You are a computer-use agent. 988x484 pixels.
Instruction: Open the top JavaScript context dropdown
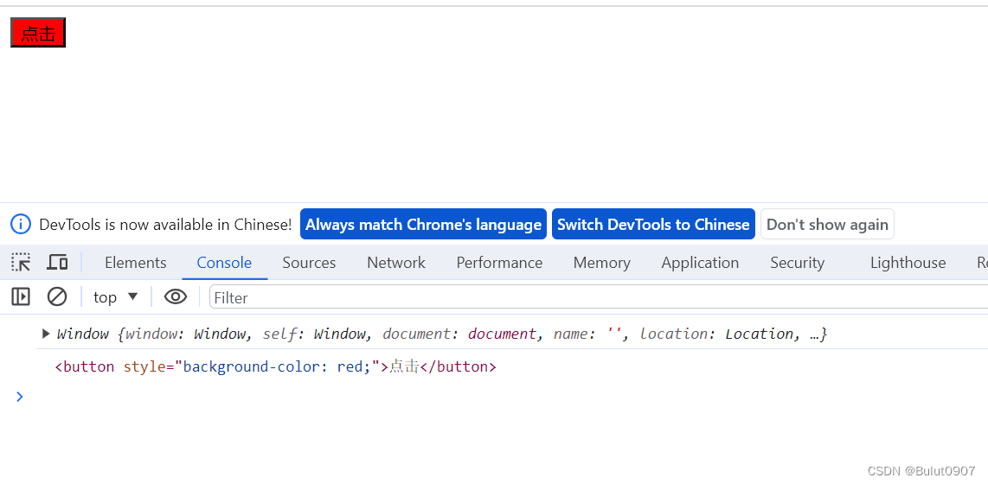coord(115,297)
